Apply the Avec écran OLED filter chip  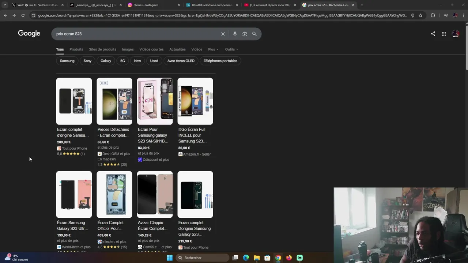[x=181, y=61]
